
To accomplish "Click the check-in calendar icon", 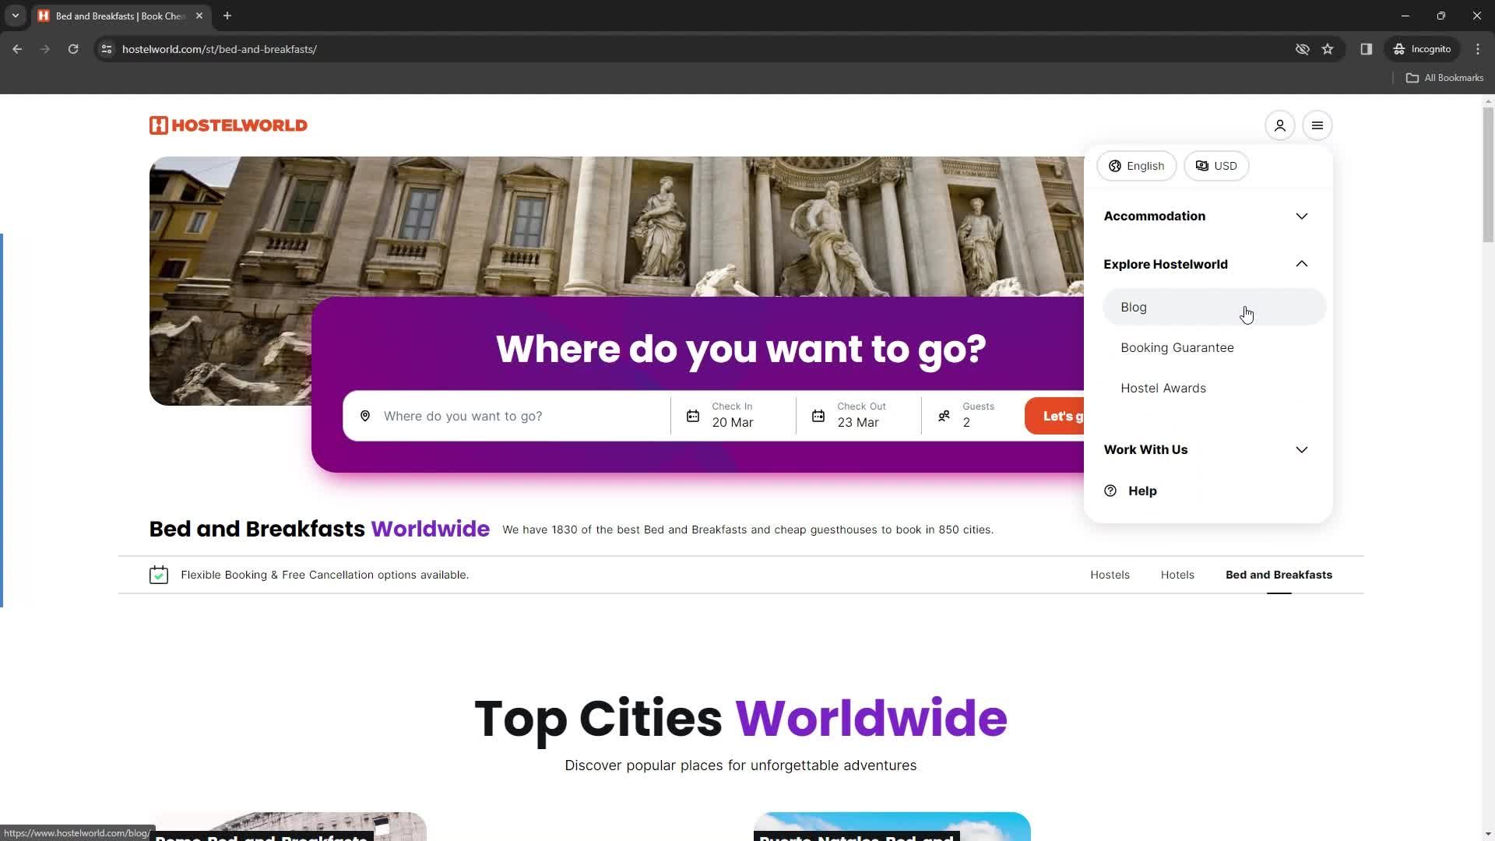I will [x=693, y=416].
